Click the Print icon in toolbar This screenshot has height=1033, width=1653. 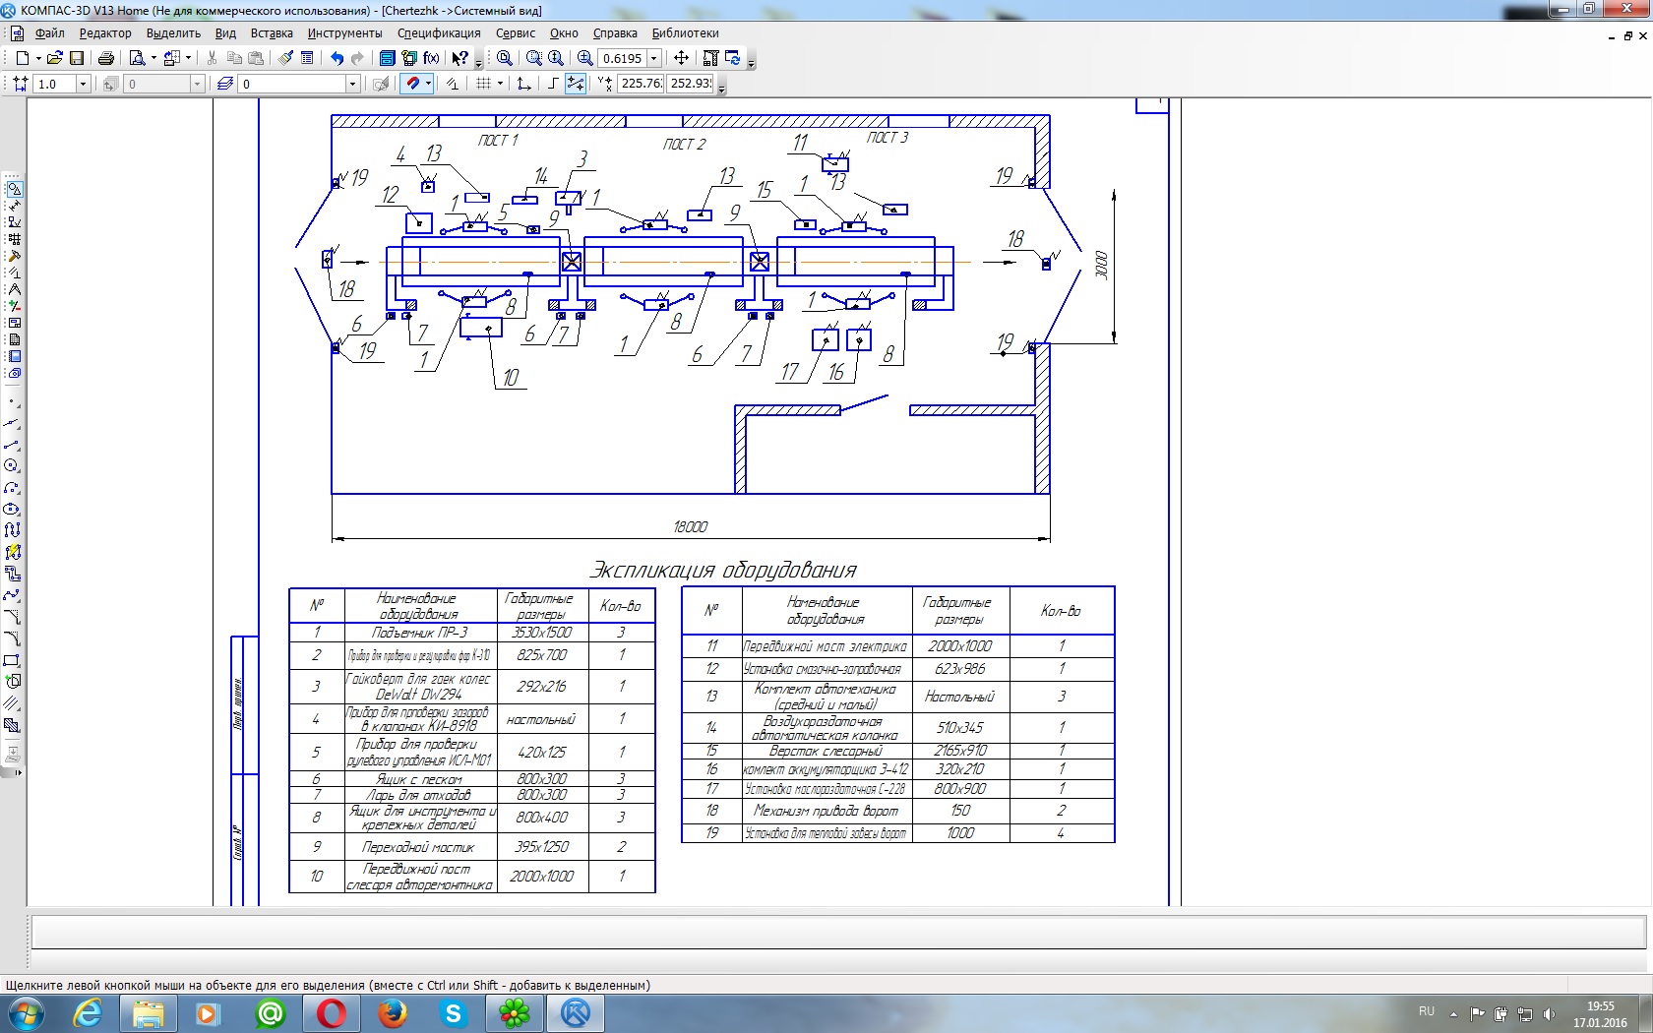pyautogui.click(x=106, y=58)
